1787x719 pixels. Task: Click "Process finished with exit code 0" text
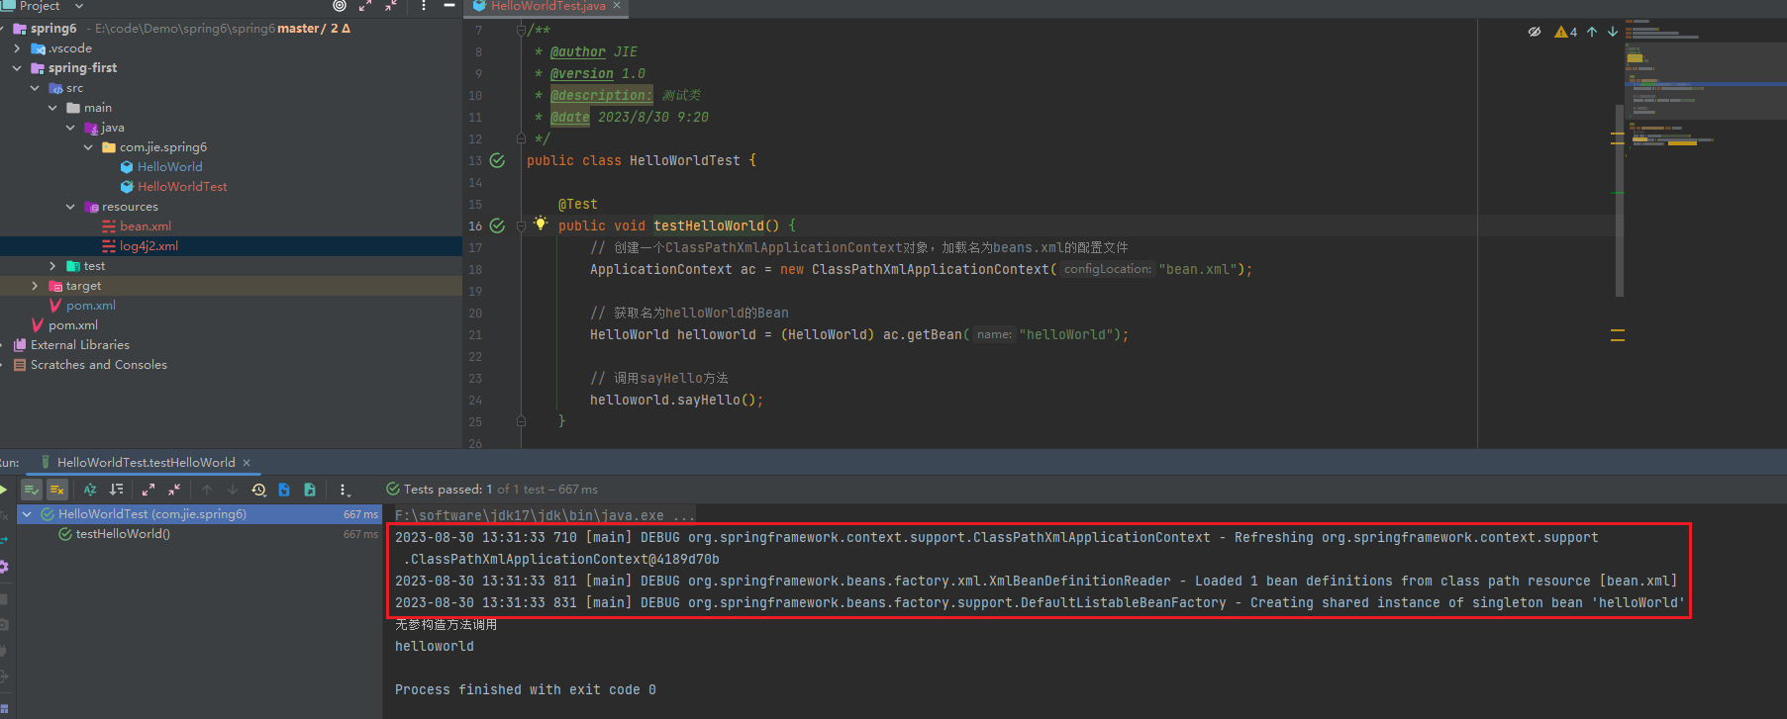[x=525, y=689]
